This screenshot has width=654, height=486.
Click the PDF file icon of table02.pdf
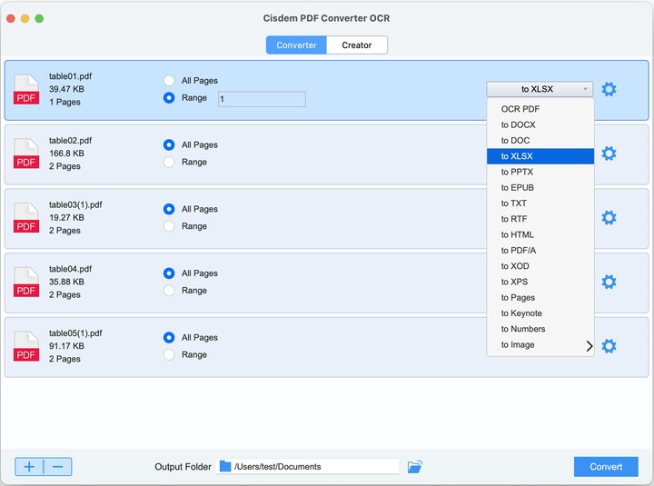[x=26, y=154]
